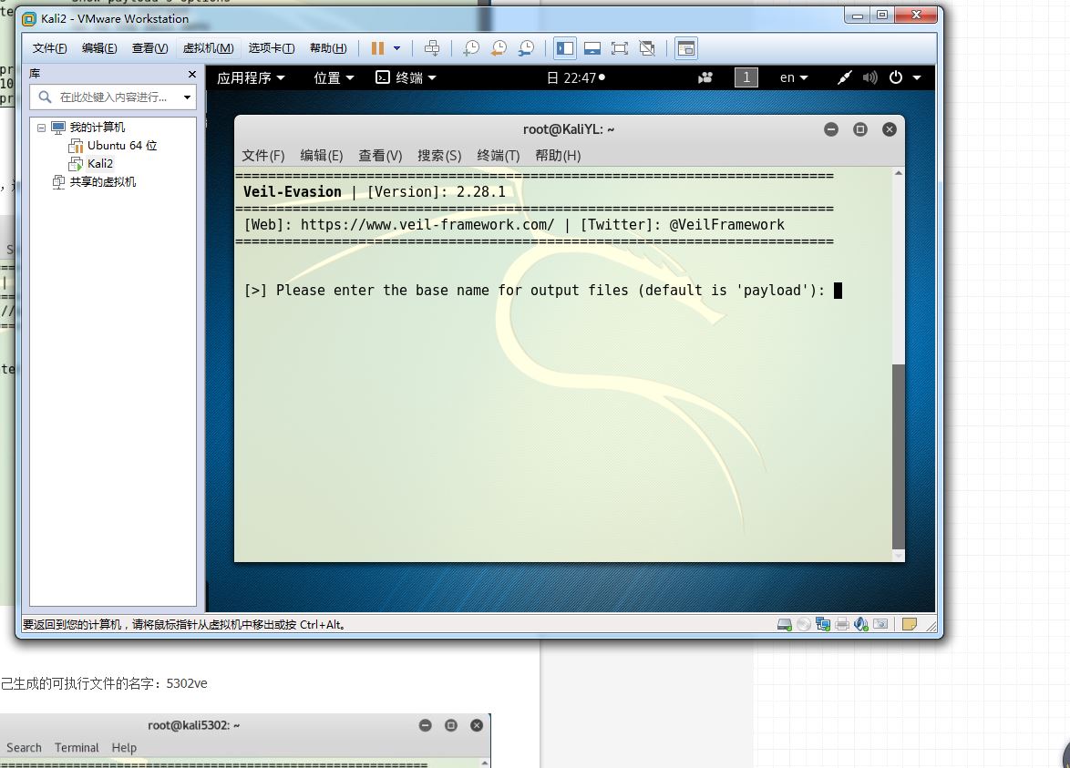
Task: Toggle the thumbnail bar view
Action: tap(592, 48)
